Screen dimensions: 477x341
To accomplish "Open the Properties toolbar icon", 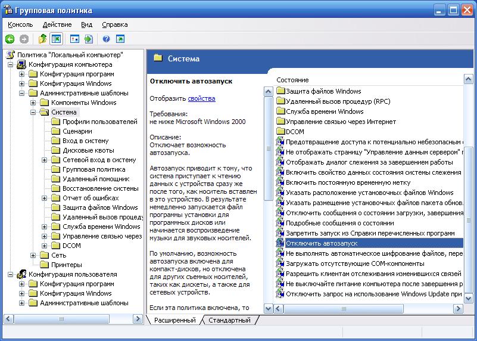I will tap(74, 39).
